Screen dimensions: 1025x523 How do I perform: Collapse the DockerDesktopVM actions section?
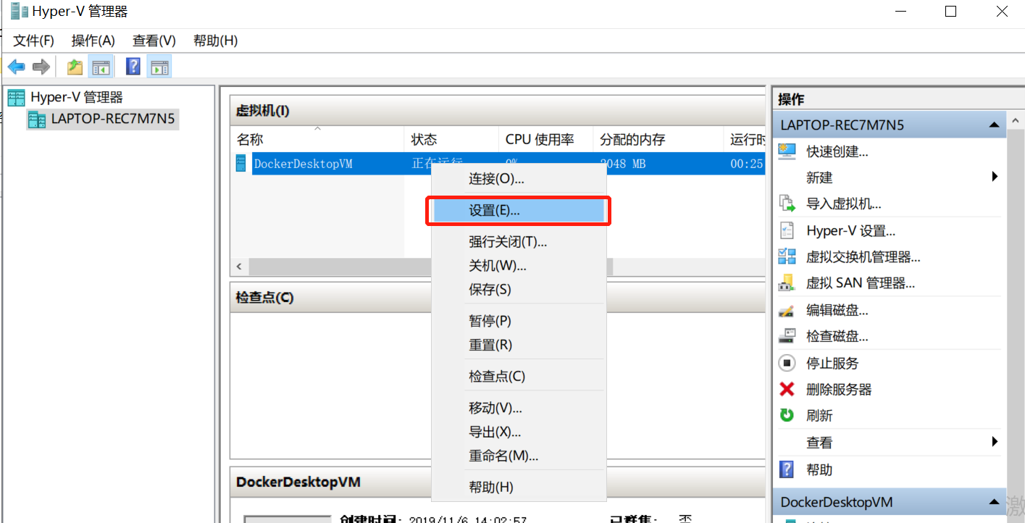pyautogui.click(x=994, y=502)
